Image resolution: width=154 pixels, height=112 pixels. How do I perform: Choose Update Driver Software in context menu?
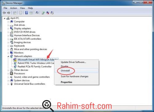click(x=77, y=62)
